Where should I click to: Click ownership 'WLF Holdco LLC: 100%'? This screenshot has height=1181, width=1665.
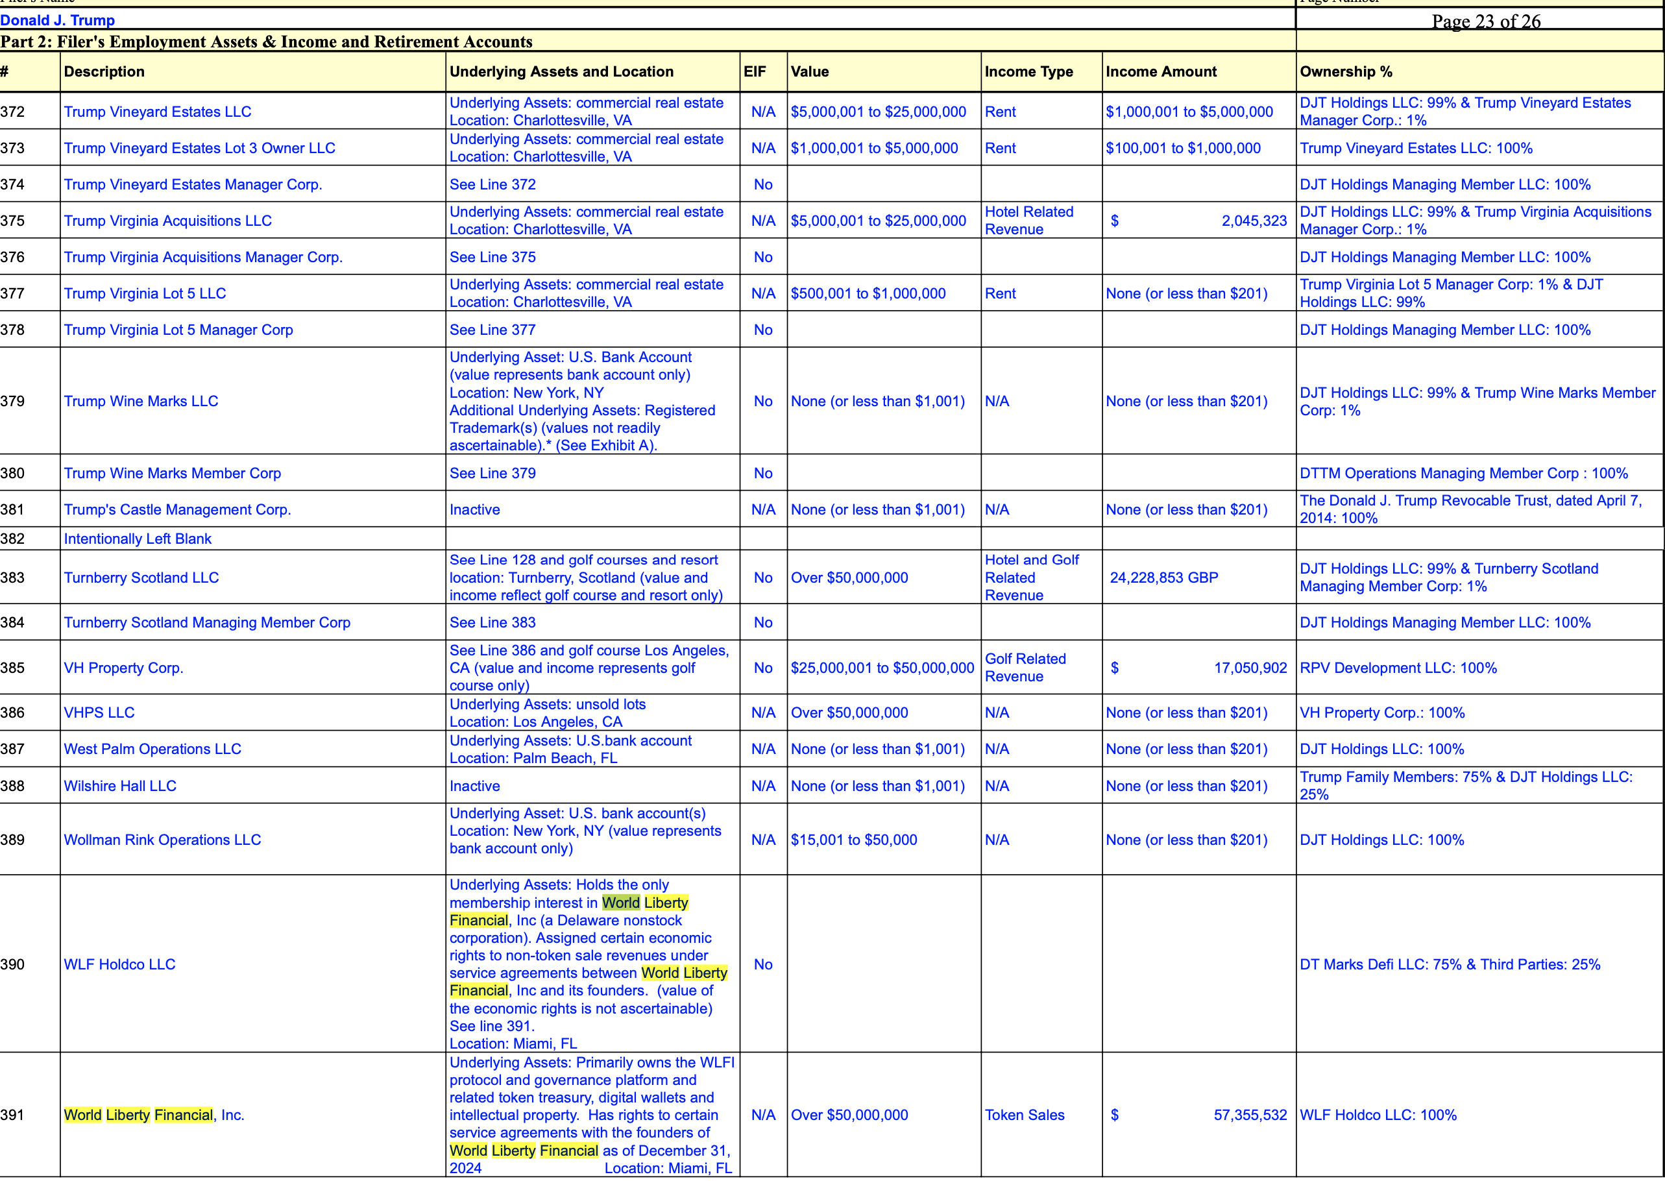pos(1378,1115)
